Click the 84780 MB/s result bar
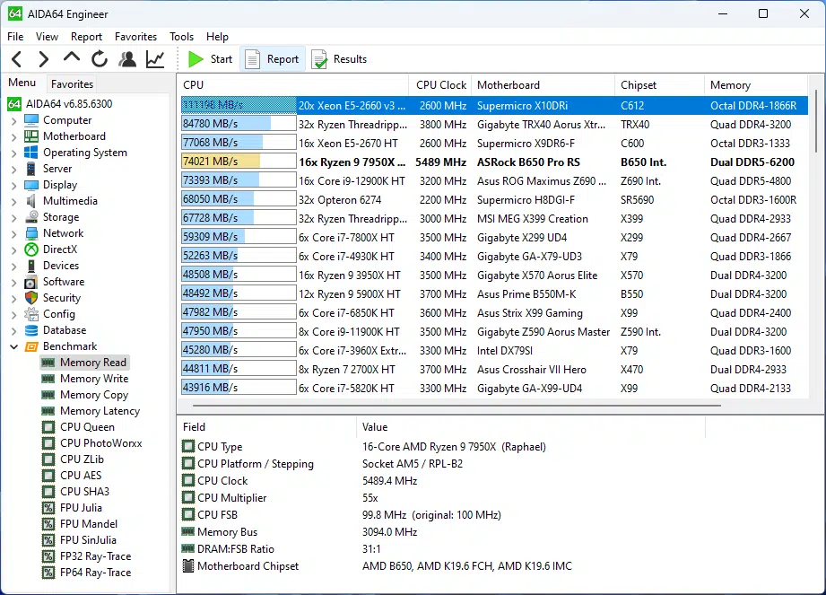The width and height of the screenshot is (826, 595). 239,124
